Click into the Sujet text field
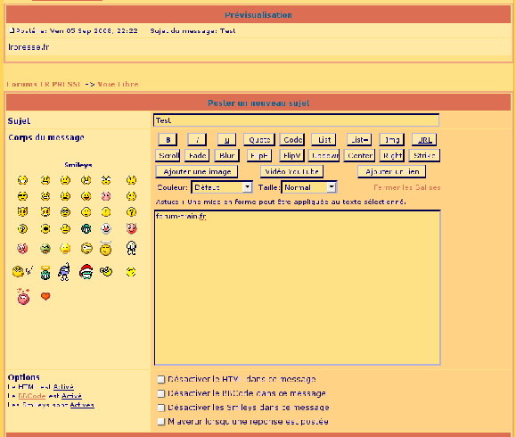The image size is (516, 437). [296, 120]
